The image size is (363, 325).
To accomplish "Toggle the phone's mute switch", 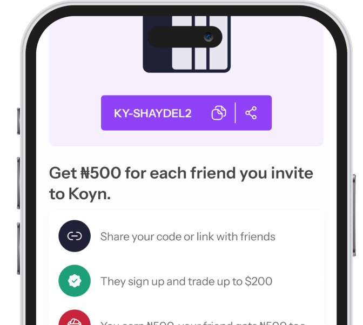I will (x=18, y=121).
